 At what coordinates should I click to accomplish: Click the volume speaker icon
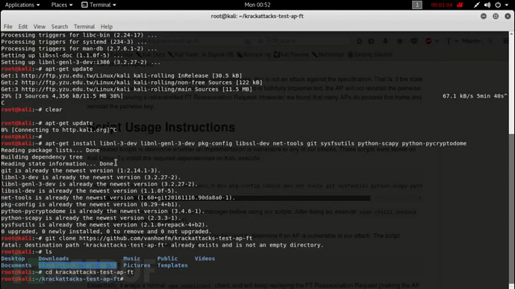pos(487,5)
